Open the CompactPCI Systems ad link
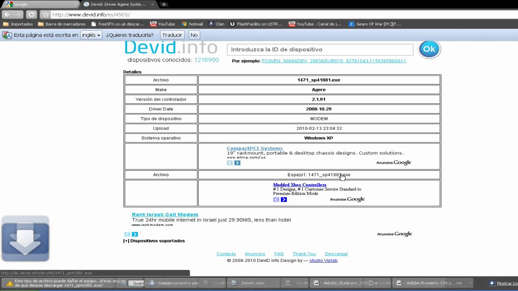The height and width of the screenshot is (291, 518). (x=255, y=148)
